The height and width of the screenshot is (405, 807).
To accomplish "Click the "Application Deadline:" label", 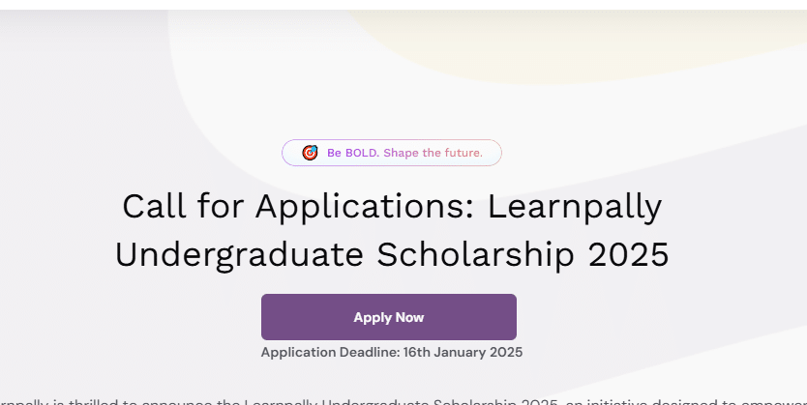I will click(x=329, y=352).
